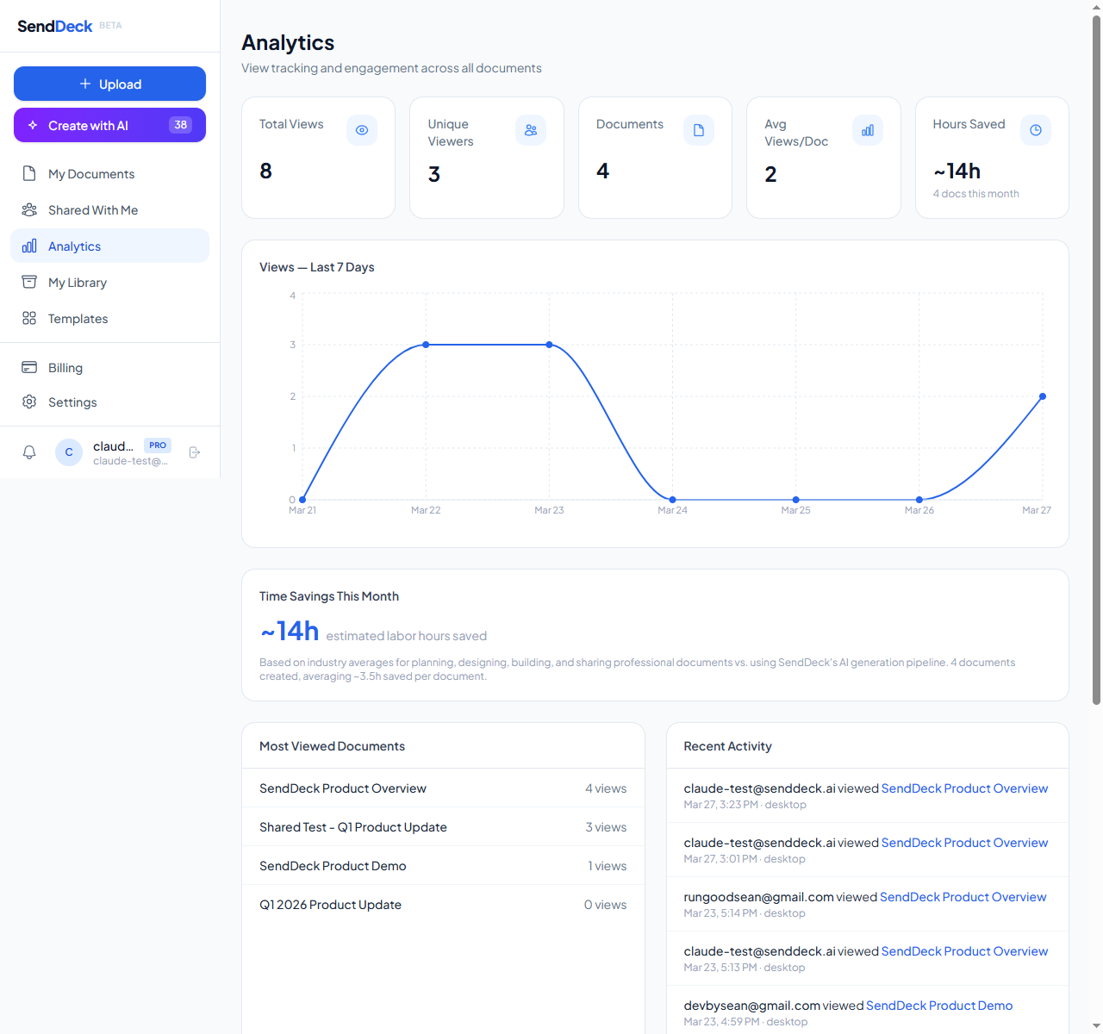
Task: Click the clock icon on Hours Saved card
Action: coord(1036,129)
